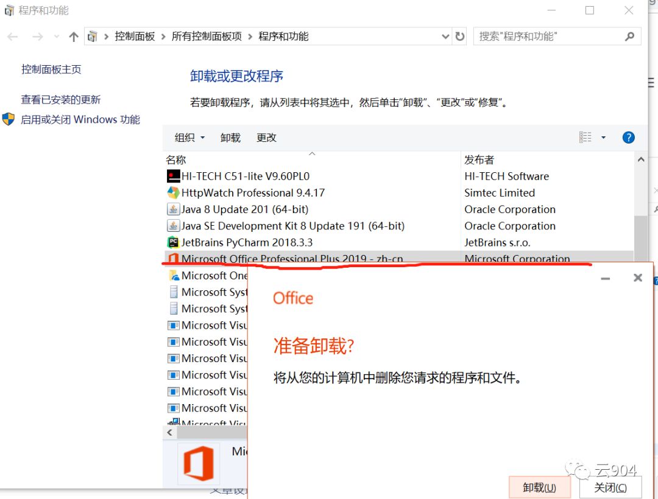Click the Java 8 Update 201 coffee cup icon
The width and height of the screenshot is (658, 499).
pos(173,209)
